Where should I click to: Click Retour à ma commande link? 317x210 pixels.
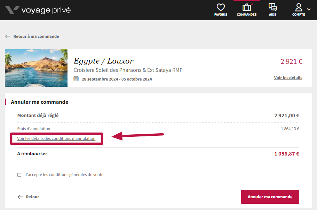[32, 36]
